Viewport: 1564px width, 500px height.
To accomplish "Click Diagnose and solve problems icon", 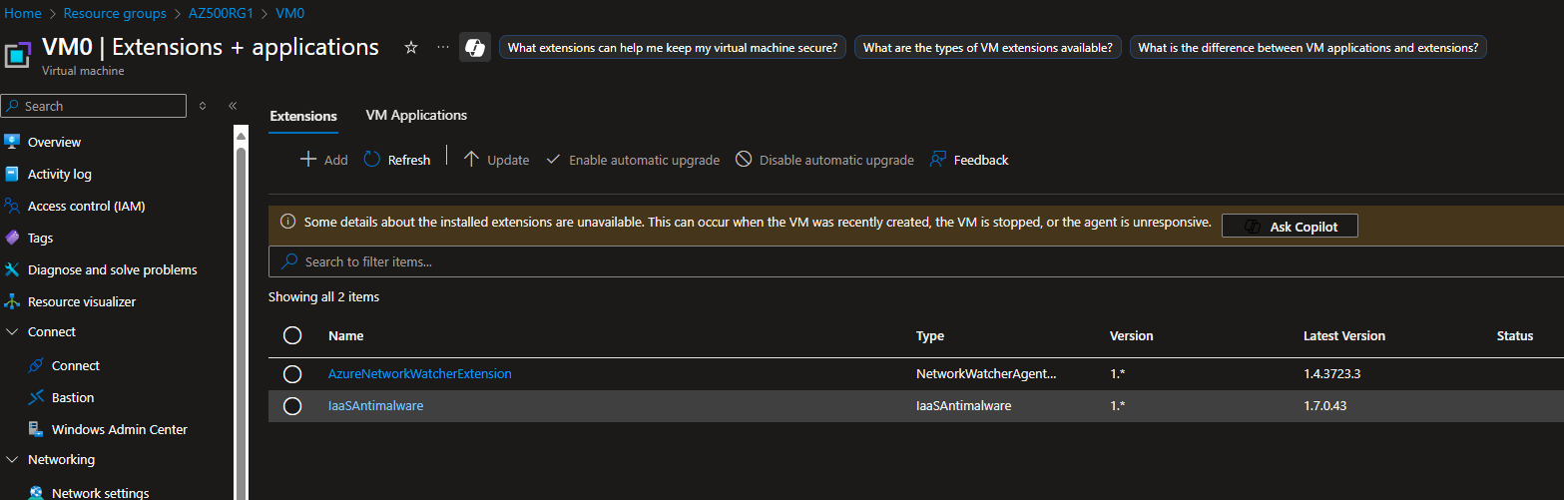I will point(12,269).
